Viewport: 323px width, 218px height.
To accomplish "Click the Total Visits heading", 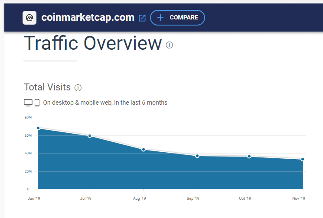I will pyautogui.click(x=47, y=87).
